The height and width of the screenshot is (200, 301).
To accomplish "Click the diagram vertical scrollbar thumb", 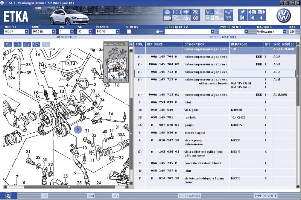I will (131, 133).
